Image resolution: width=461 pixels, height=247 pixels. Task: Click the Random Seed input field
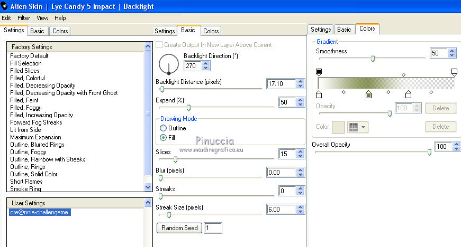coord(213,228)
